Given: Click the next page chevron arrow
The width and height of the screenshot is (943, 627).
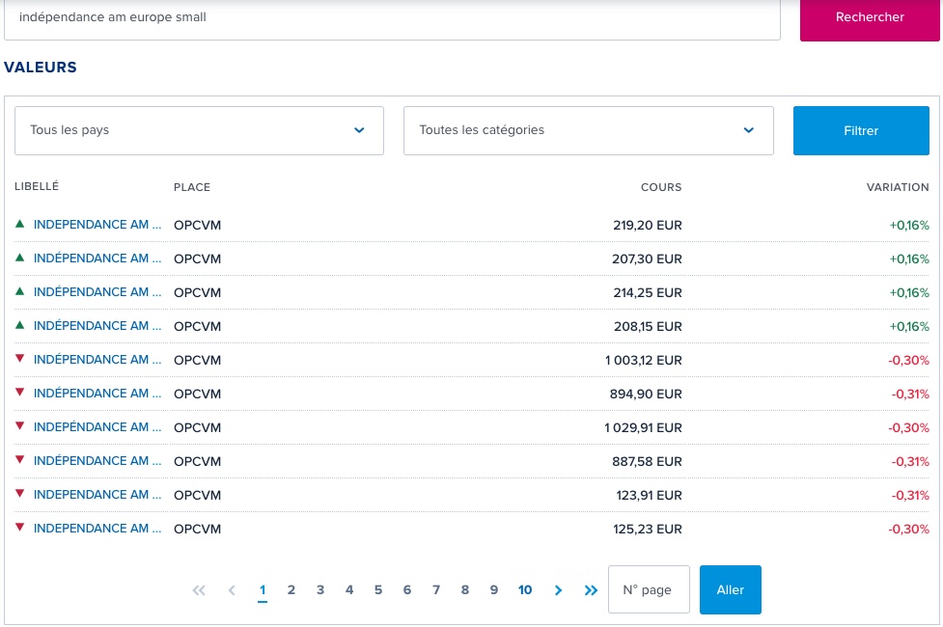Looking at the screenshot, I should point(558,590).
